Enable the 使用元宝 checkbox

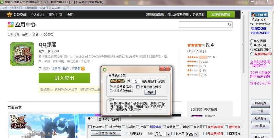point(226,127)
